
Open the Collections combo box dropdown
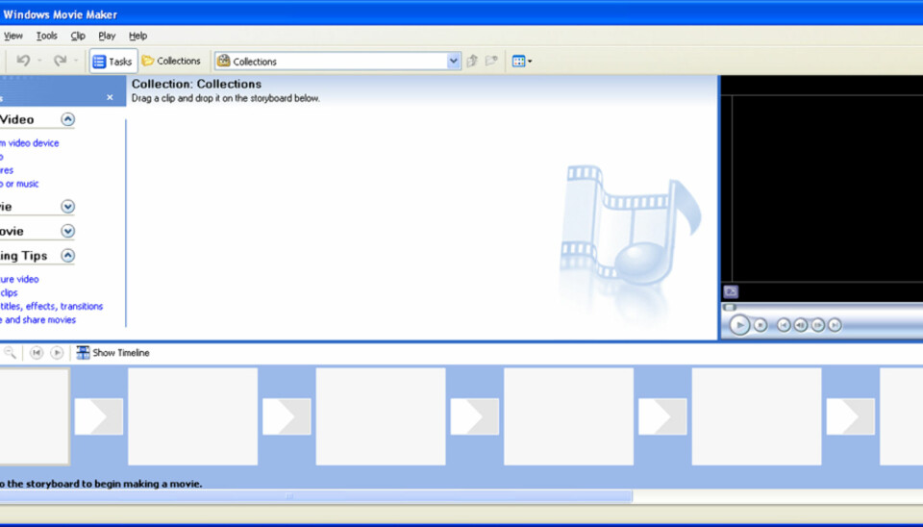click(453, 62)
